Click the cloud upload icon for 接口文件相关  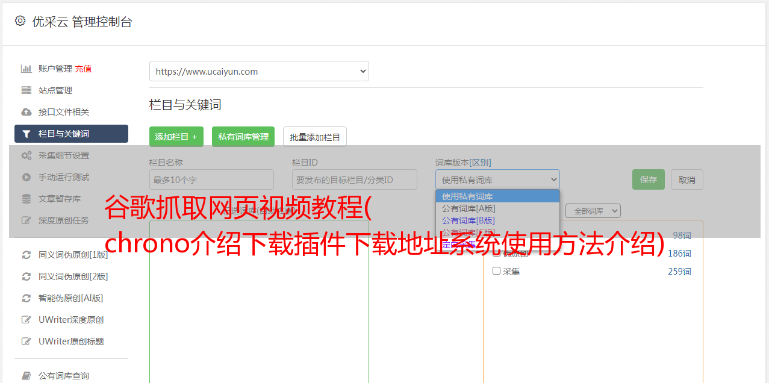click(26, 112)
